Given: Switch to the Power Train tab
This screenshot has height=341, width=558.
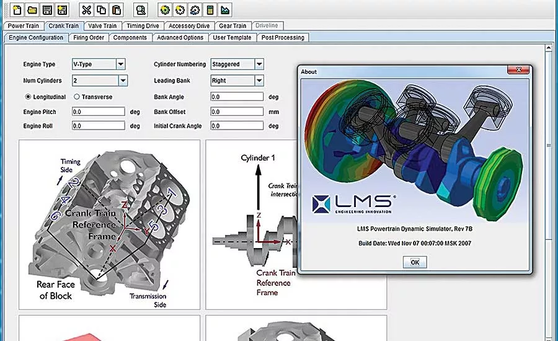Looking at the screenshot, I should (x=24, y=25).
